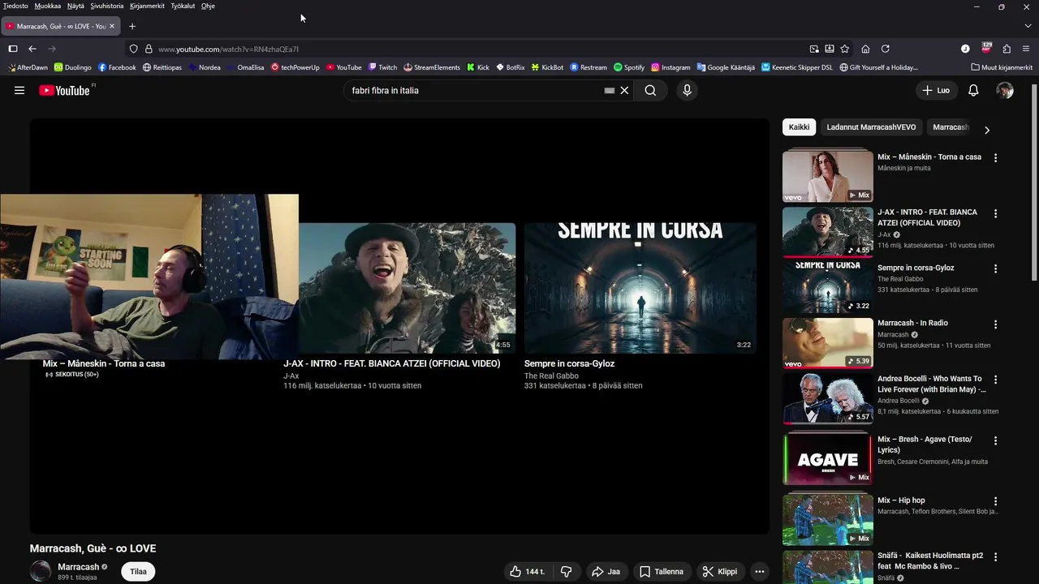
Task: Open options for the Snäfä video
Action: pyautogui.click(x=995, y=556)
